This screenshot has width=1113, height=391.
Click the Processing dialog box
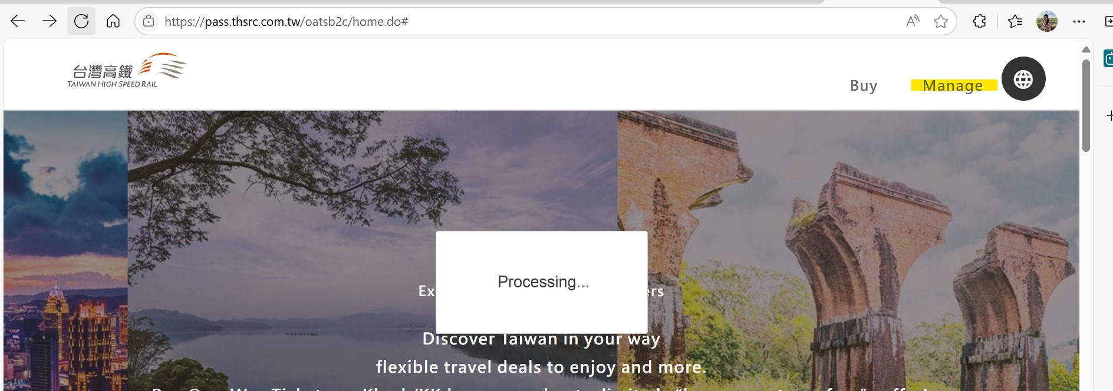pyautogui.click(x=542, y=282)
